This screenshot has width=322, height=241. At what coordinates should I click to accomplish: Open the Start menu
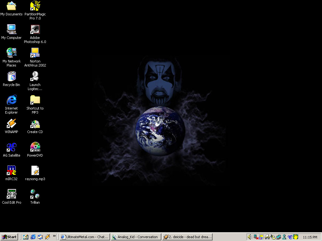click(x=9, y=237)
